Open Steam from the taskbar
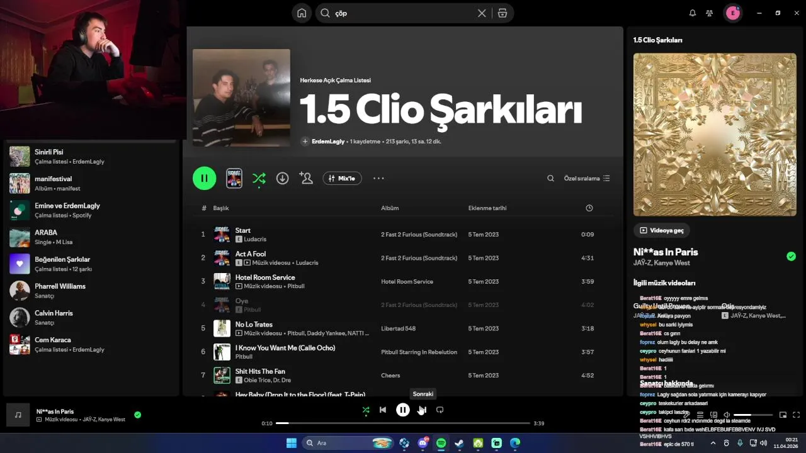 (x=460, y=443)
